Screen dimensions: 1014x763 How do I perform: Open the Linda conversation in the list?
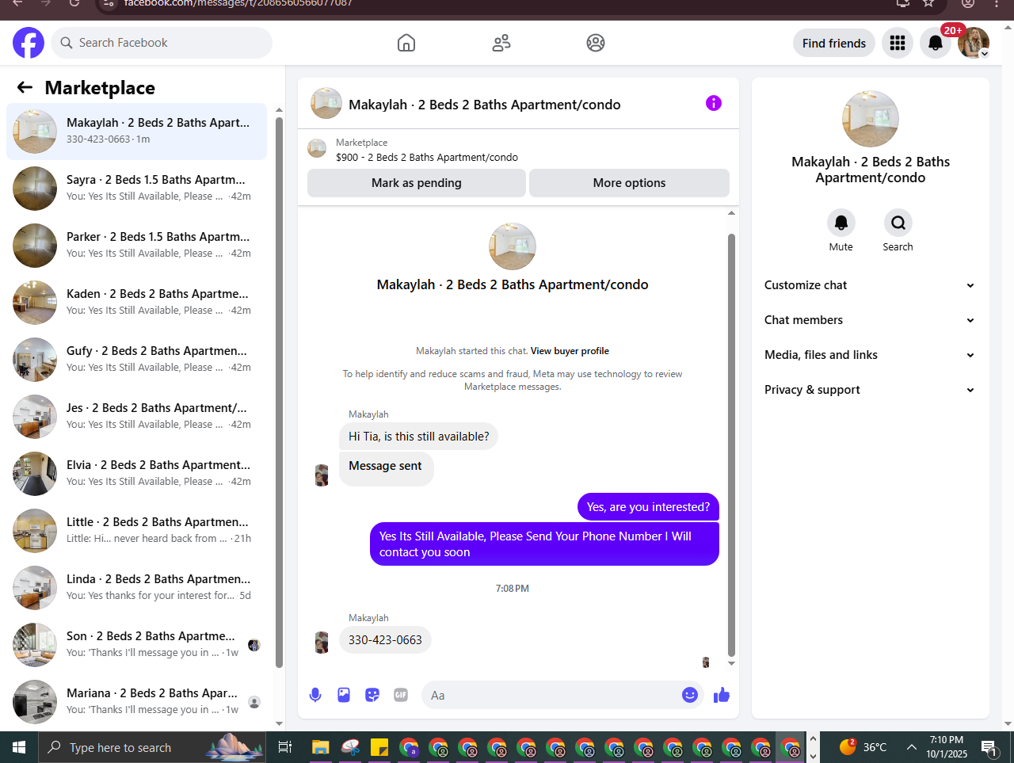click(x=136, y=588)
